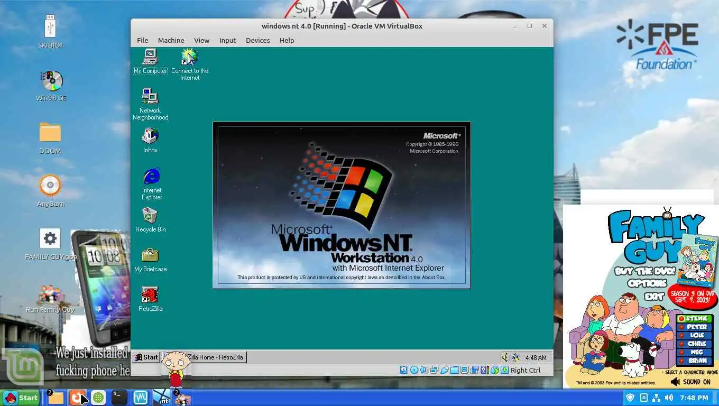Image resolution: width=719 pixels, height=406 pixels.
Task: Open SKIBIDI USB drive icon
Action: click(x=50, y=31)
